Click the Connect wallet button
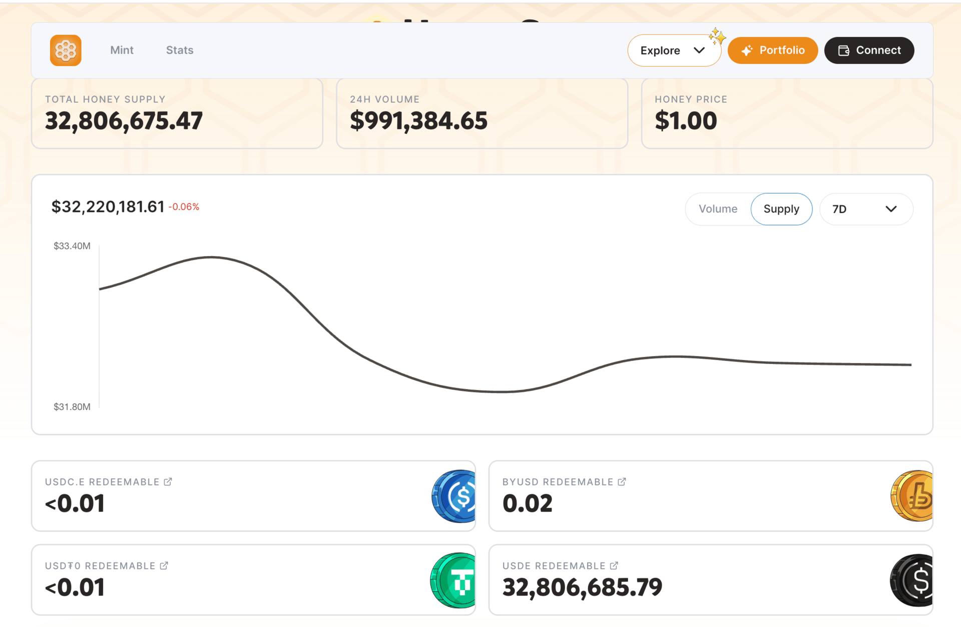 [869, 50]
